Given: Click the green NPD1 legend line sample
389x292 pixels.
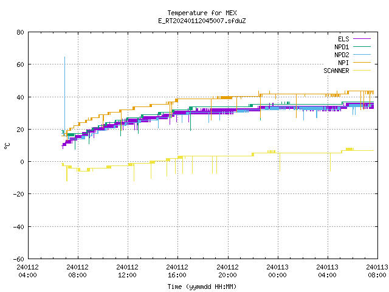Looking at the screenshot, I should 362,46.
